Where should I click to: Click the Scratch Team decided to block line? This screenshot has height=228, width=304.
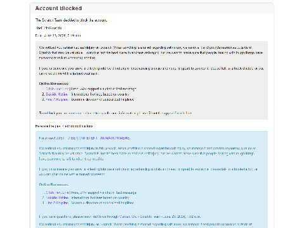click(71, 20)
